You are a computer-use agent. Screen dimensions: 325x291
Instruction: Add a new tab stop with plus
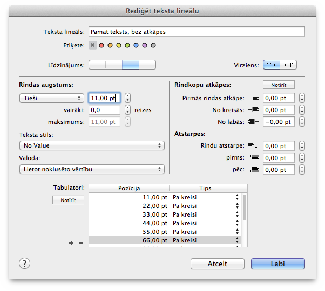[71, 243]
